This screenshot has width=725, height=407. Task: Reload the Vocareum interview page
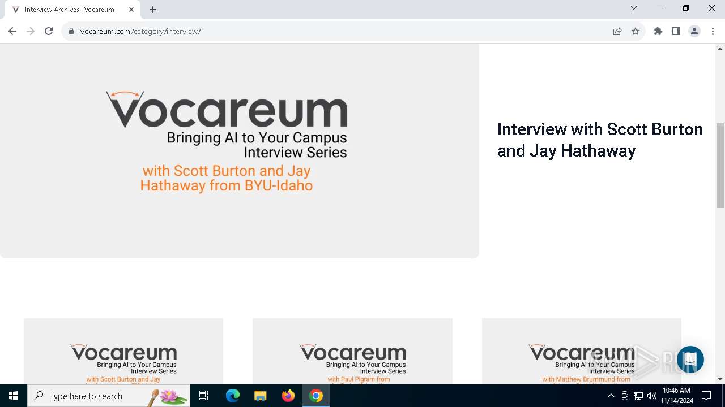[x=49, y=31]
